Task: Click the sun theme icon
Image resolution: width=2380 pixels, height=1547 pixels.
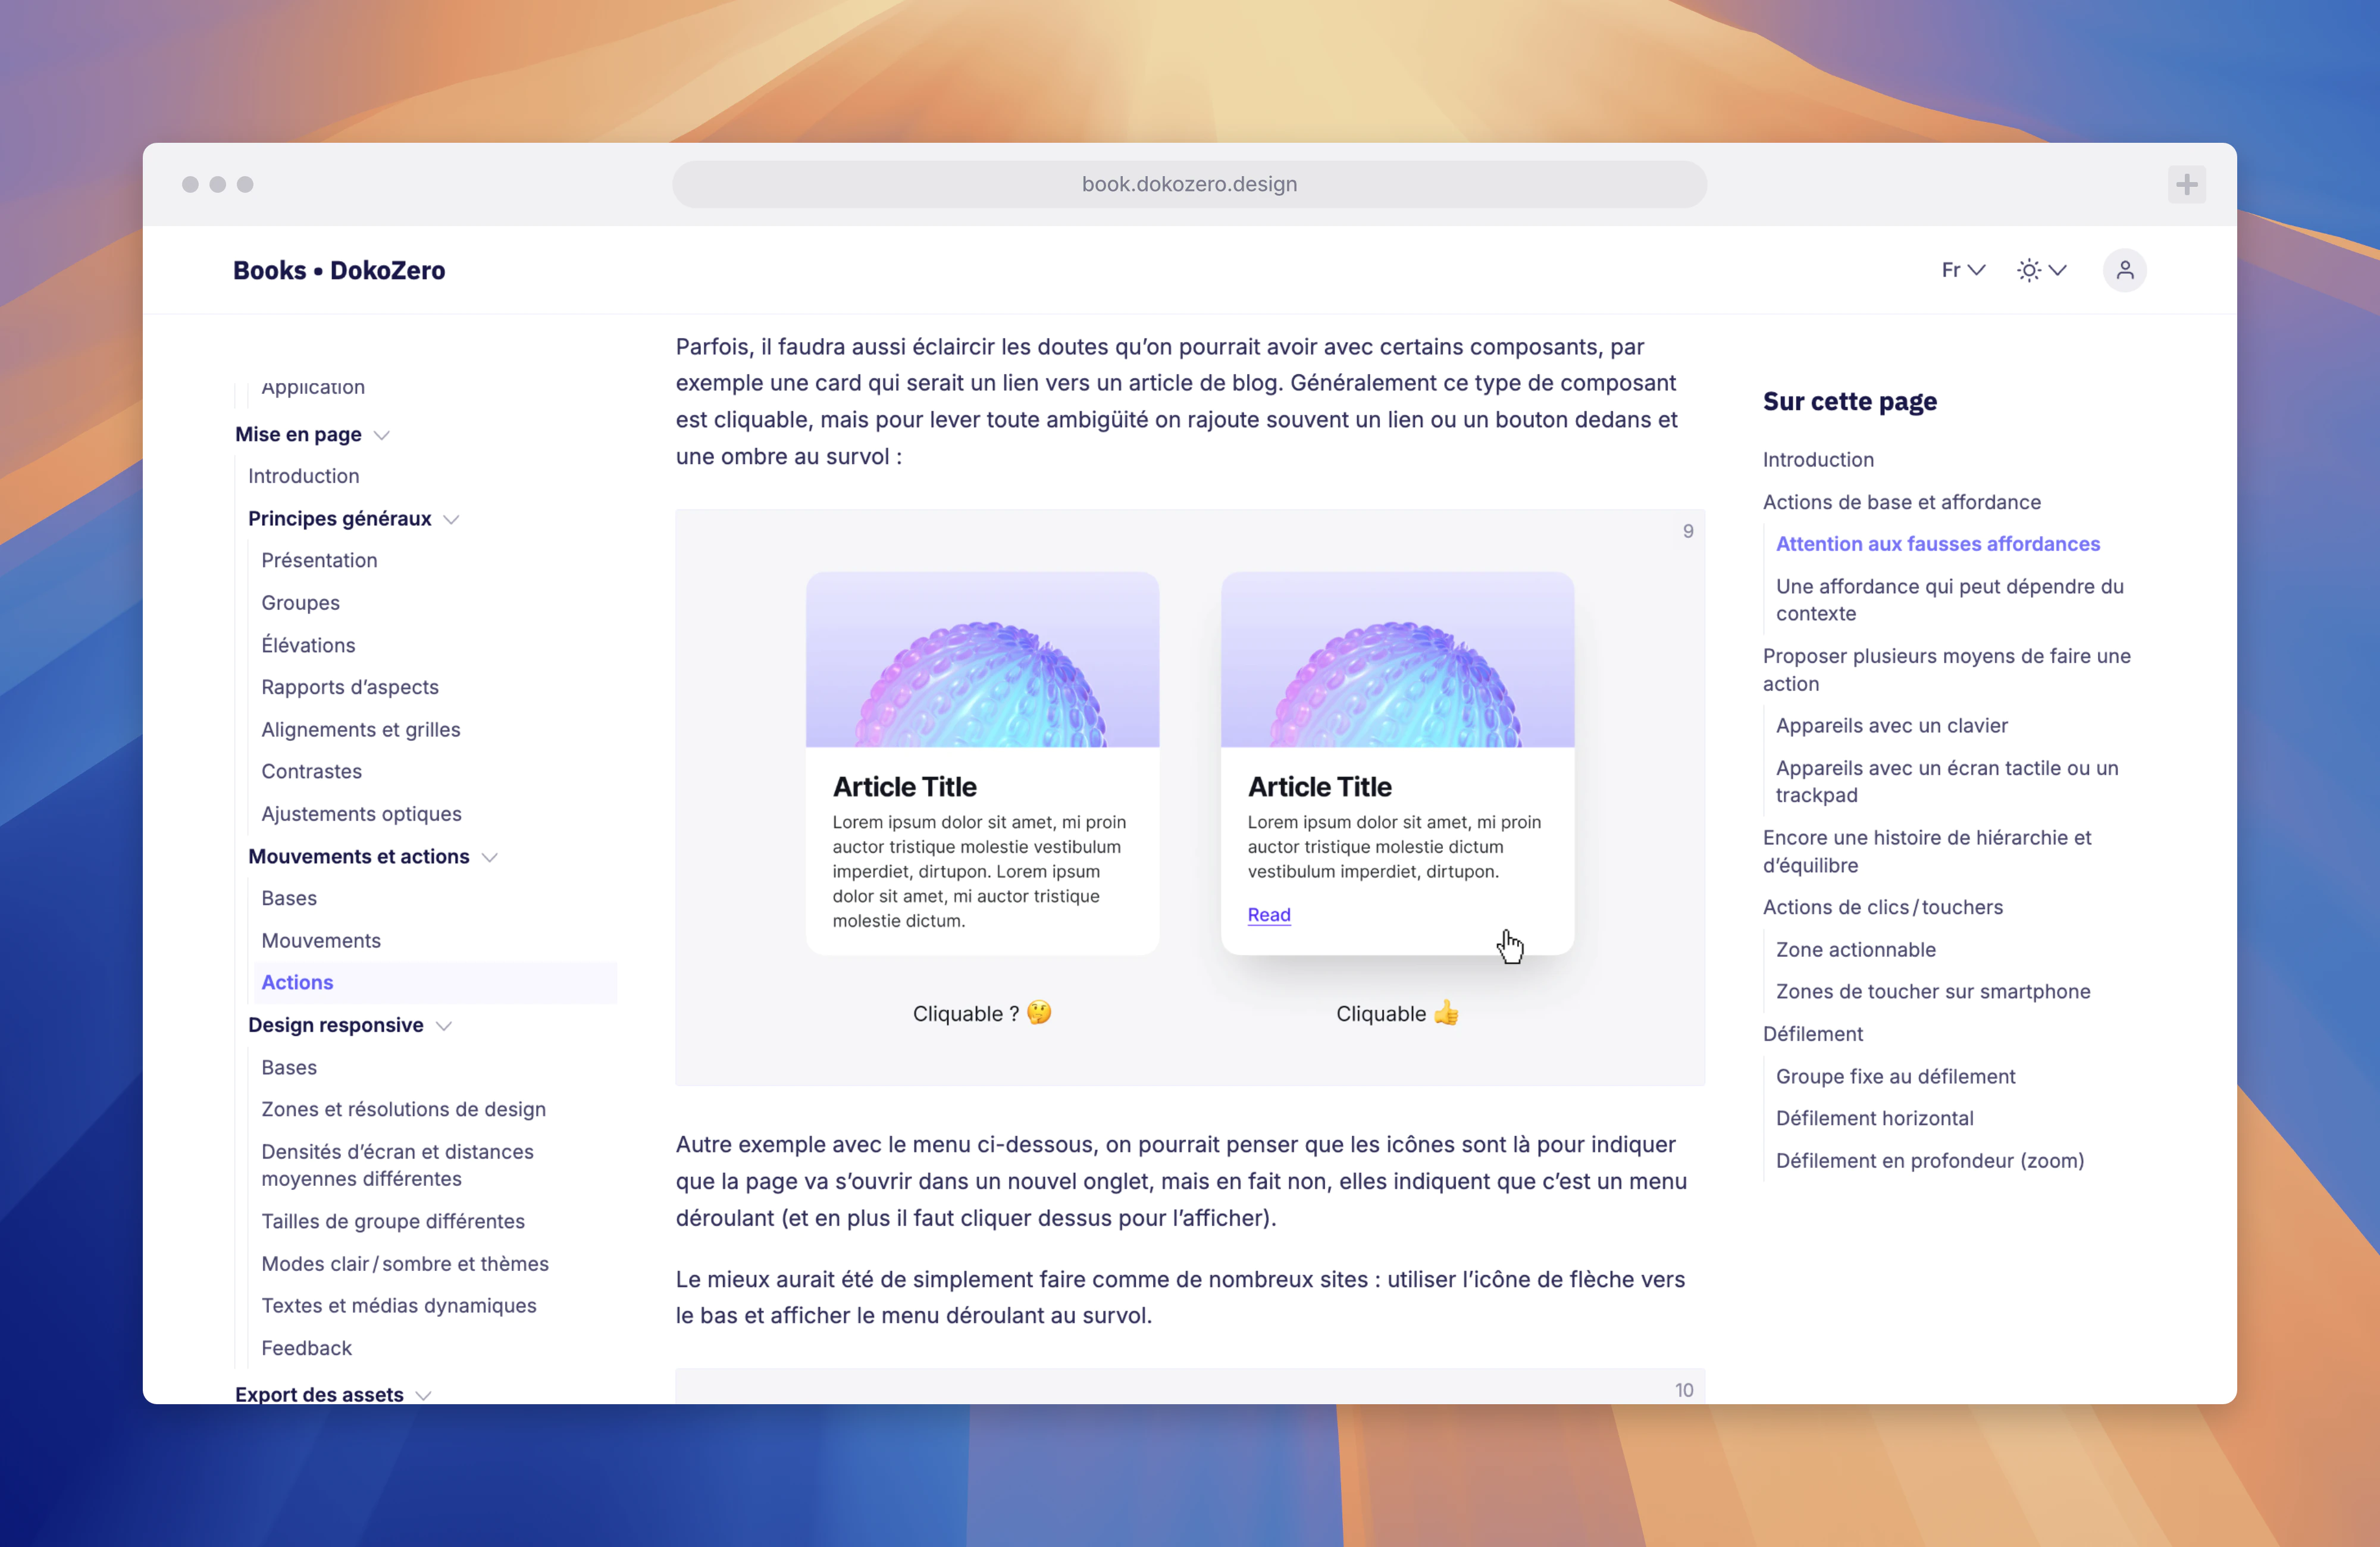Action: pyautogui.click(x=2028, y=270)
